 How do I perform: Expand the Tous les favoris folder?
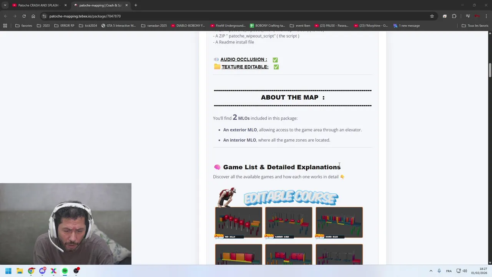(475, 26)
